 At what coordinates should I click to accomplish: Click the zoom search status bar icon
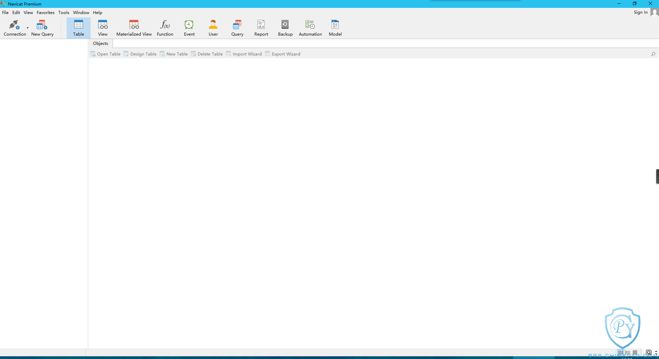click(x=649, y=352)
